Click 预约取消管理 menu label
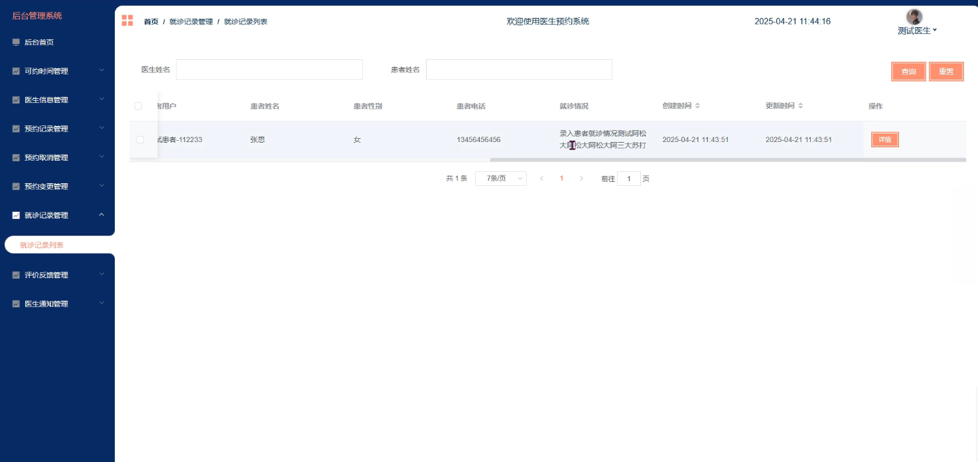Screen dimensions: 978x462 pos(46,157)
